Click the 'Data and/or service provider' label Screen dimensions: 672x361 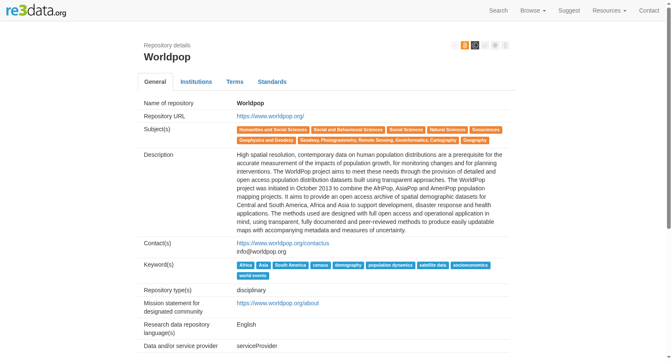tap(181, 346)
